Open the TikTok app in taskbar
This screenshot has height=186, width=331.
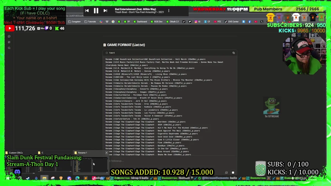[94, 178]
